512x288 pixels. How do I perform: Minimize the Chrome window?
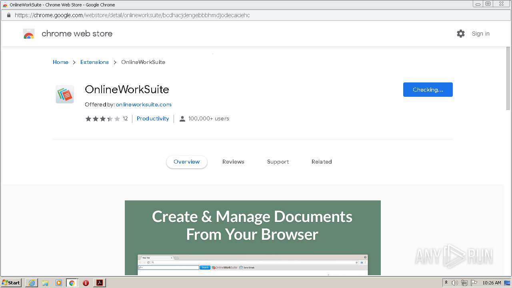click(x=478, y=4)
